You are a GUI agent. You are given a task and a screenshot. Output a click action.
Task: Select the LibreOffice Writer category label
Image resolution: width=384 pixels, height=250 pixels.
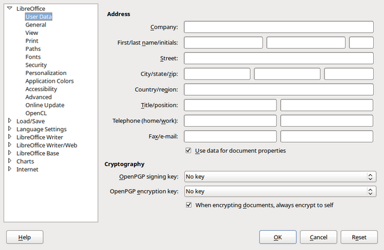[x=40, y=137]
